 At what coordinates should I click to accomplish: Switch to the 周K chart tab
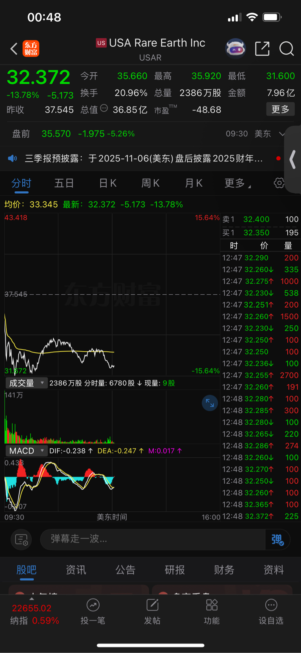(x=150, y=183)
